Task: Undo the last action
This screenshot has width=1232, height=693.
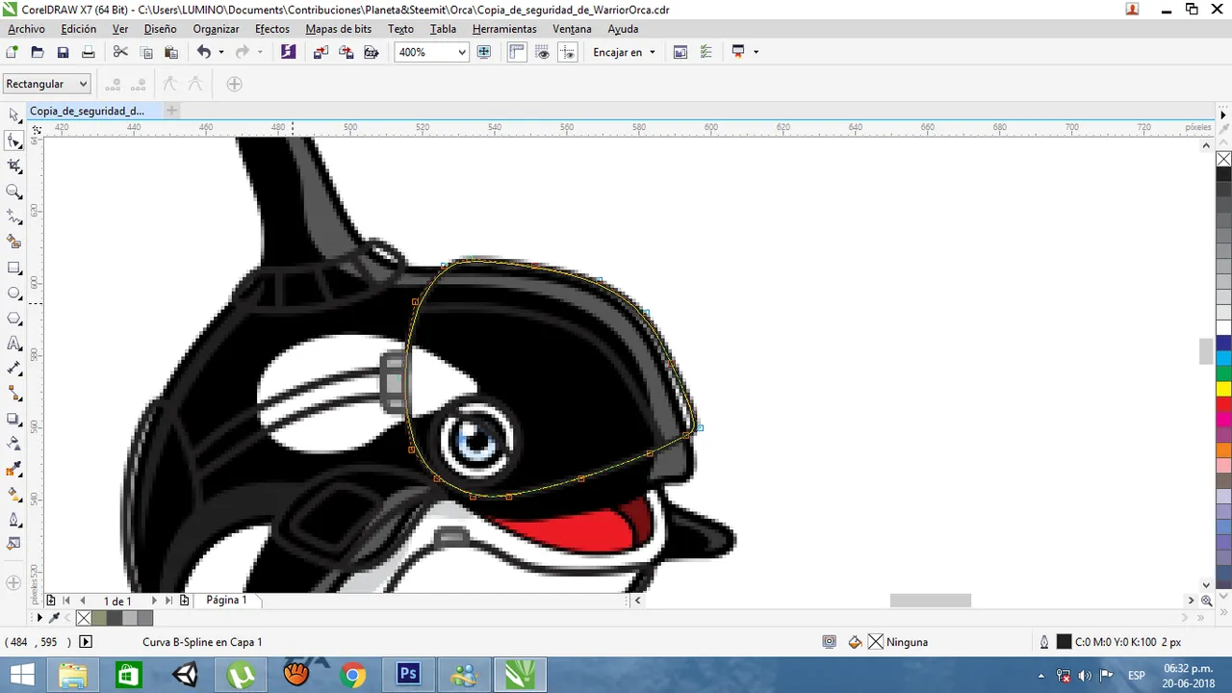Action: 204,52
